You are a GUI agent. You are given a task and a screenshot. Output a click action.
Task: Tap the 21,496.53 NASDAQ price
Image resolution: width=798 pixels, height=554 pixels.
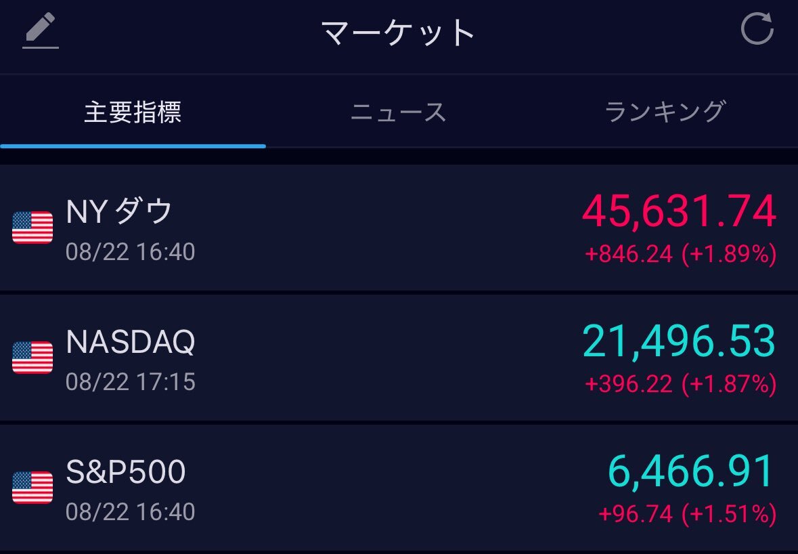tap(679, 341)
